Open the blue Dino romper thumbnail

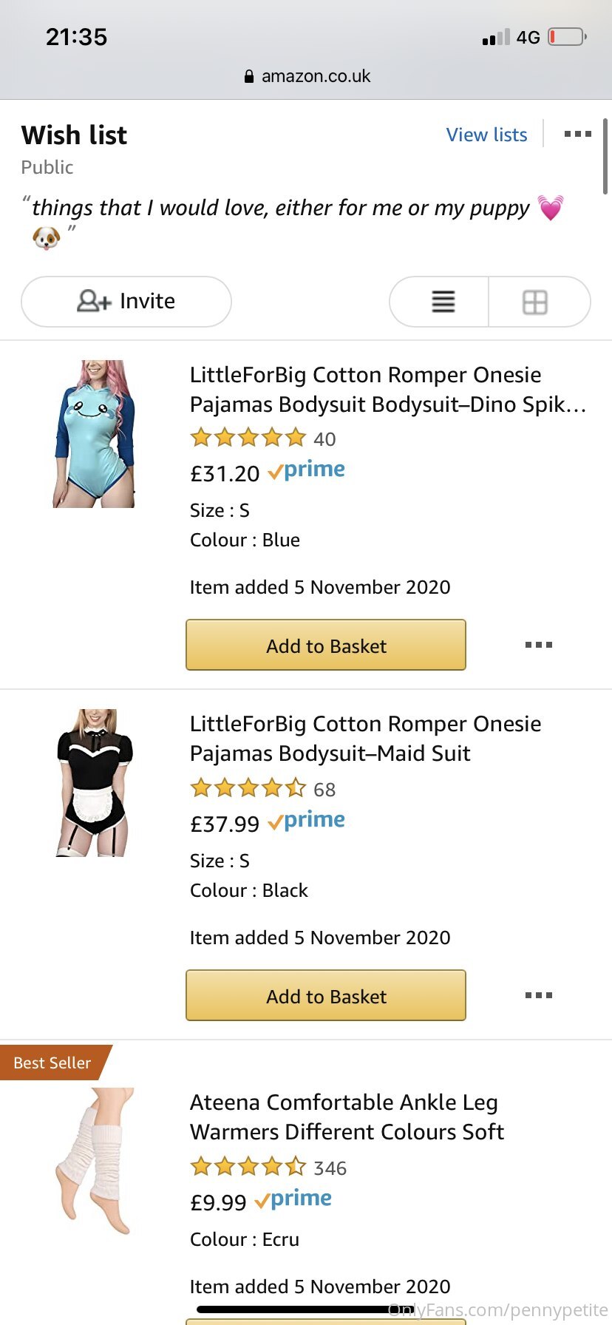click(x=95, y=434)
